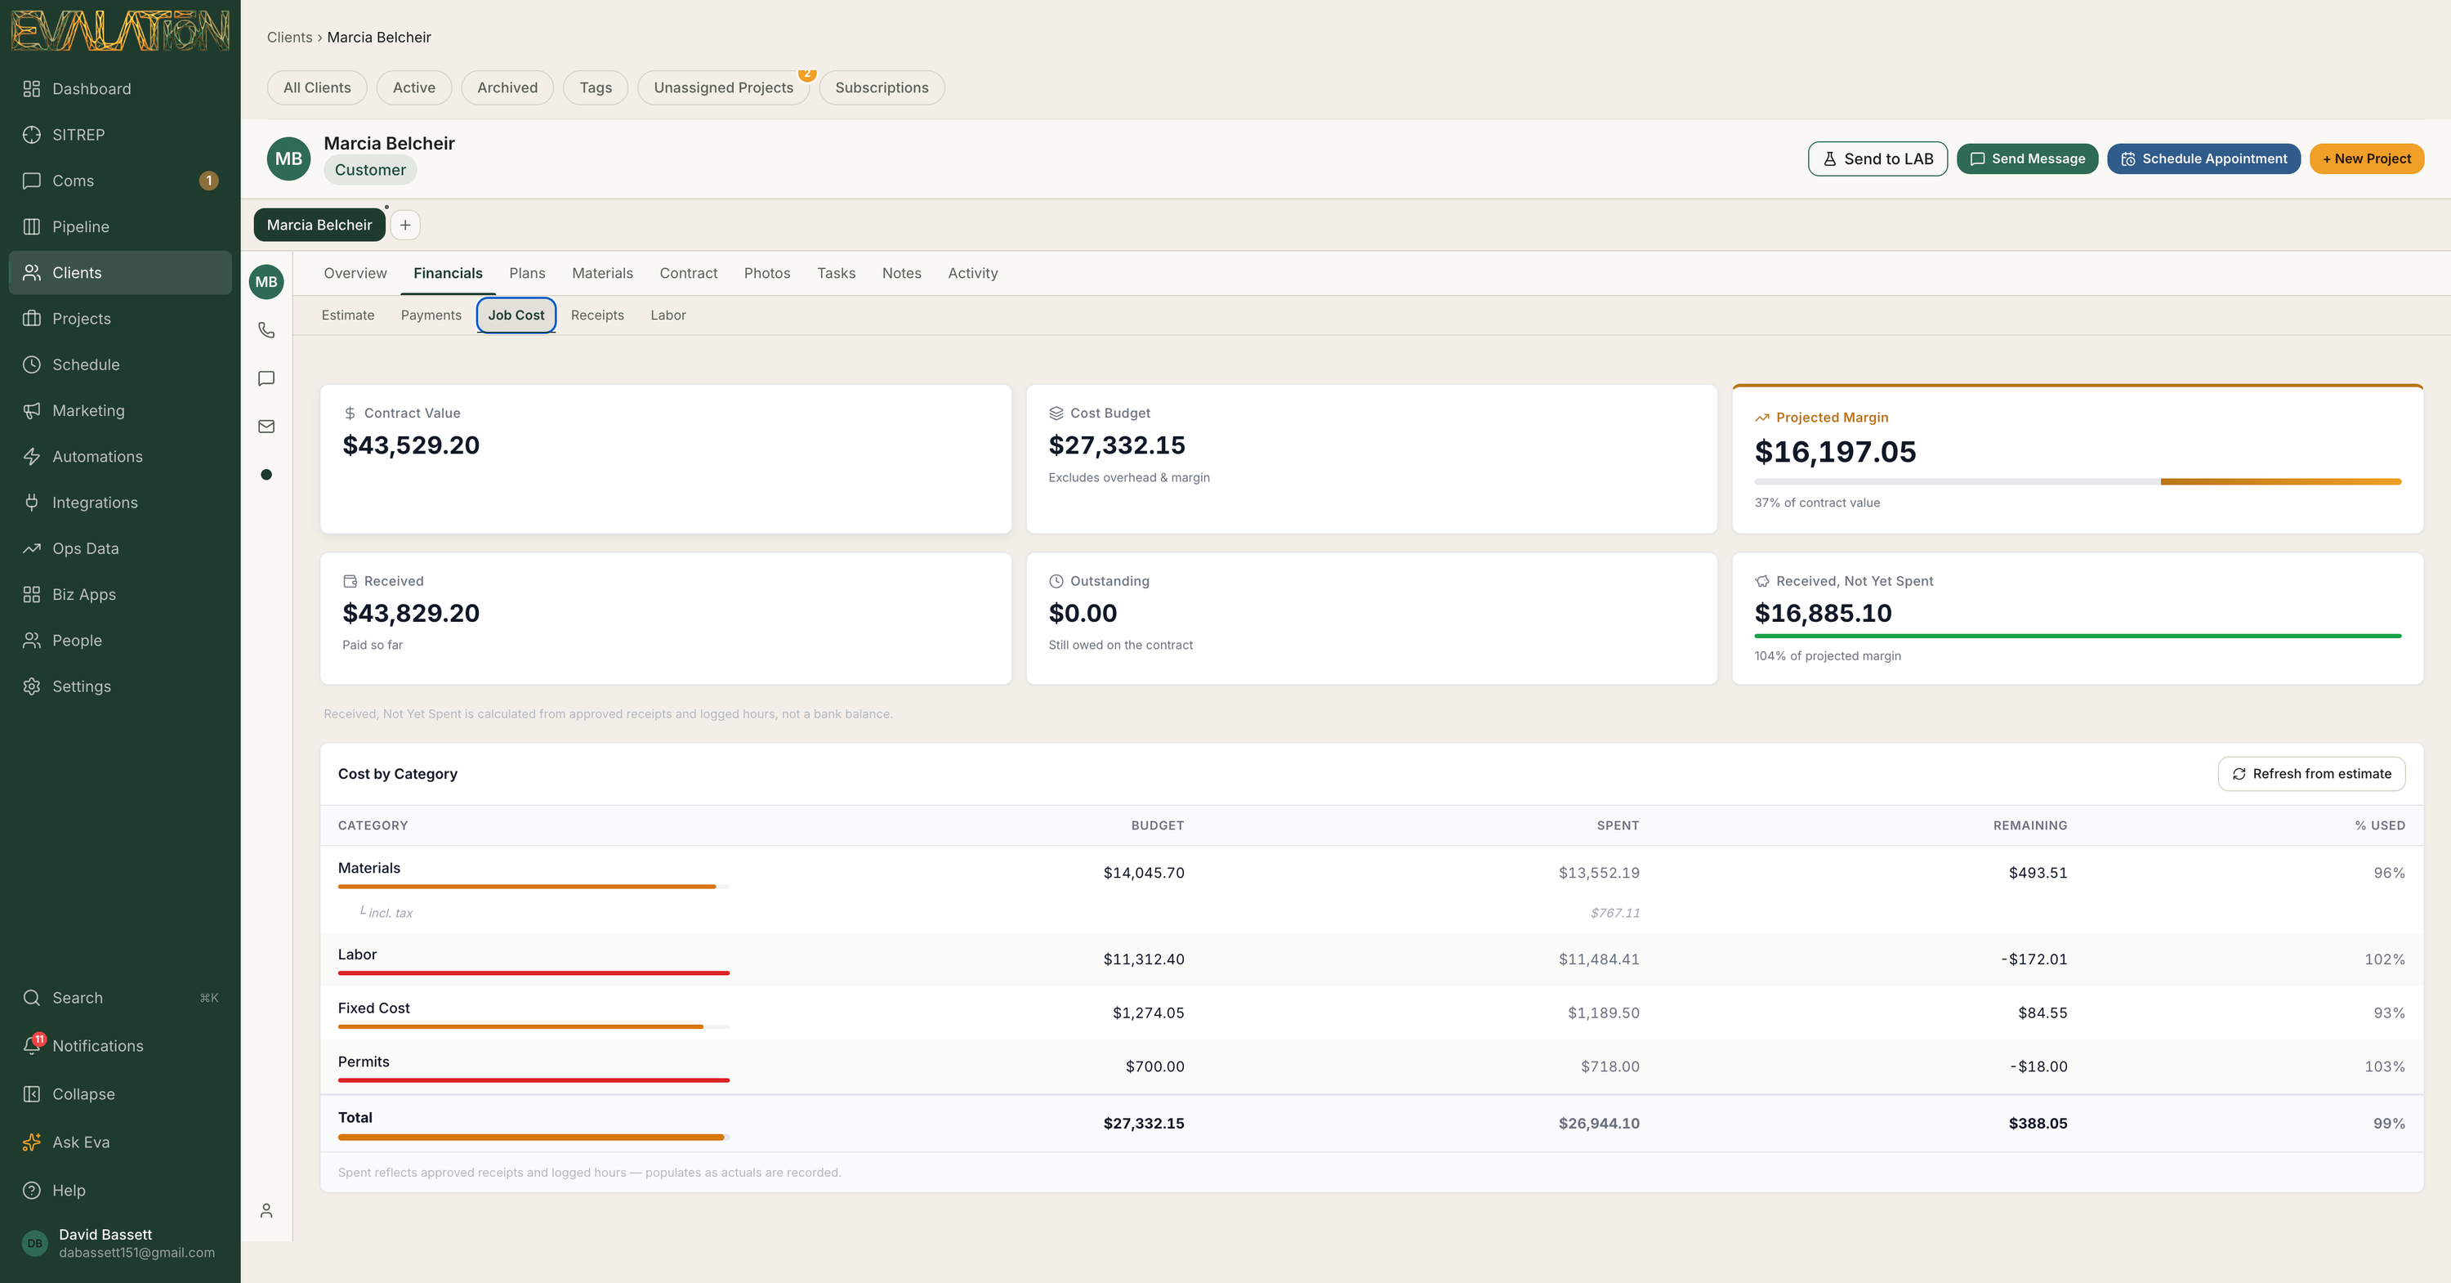Open Notifications bell icon
Image resolution: width=2451 pixels, height=1283 pixels.
(x=31, y=1045)
